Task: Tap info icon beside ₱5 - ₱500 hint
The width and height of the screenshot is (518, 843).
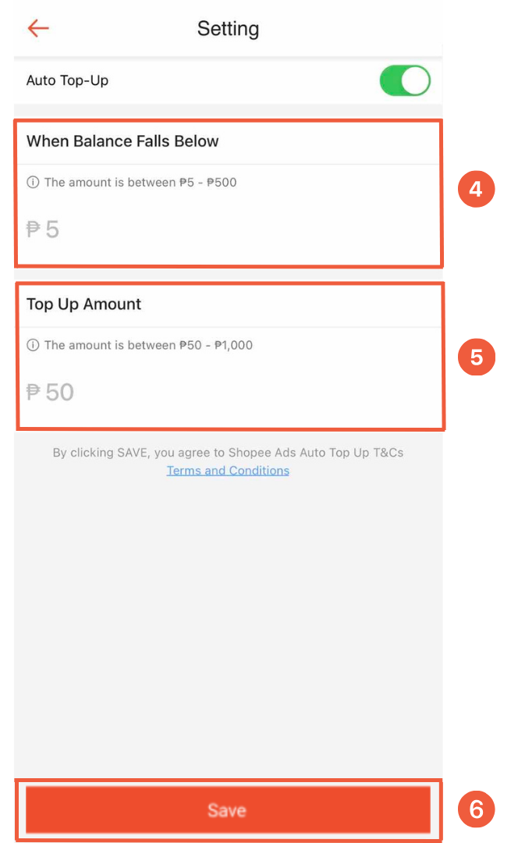Action: [33, 182]
